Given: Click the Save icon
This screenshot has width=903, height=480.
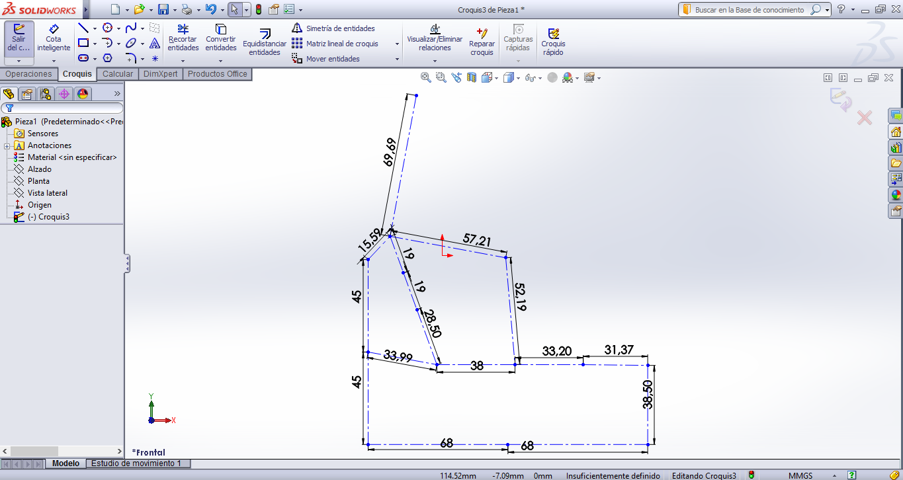Looking at the screenshot, I should (163, 9).
